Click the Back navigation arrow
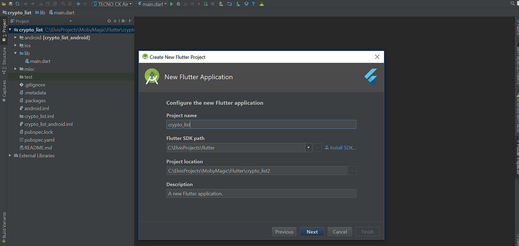 point(78,4)
